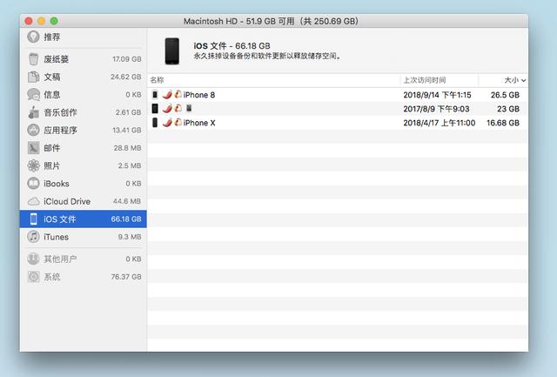Click date 2018/9/14 下午1:15
The width and height of the screenshot is (557, 377).
(x=437, y=95)
